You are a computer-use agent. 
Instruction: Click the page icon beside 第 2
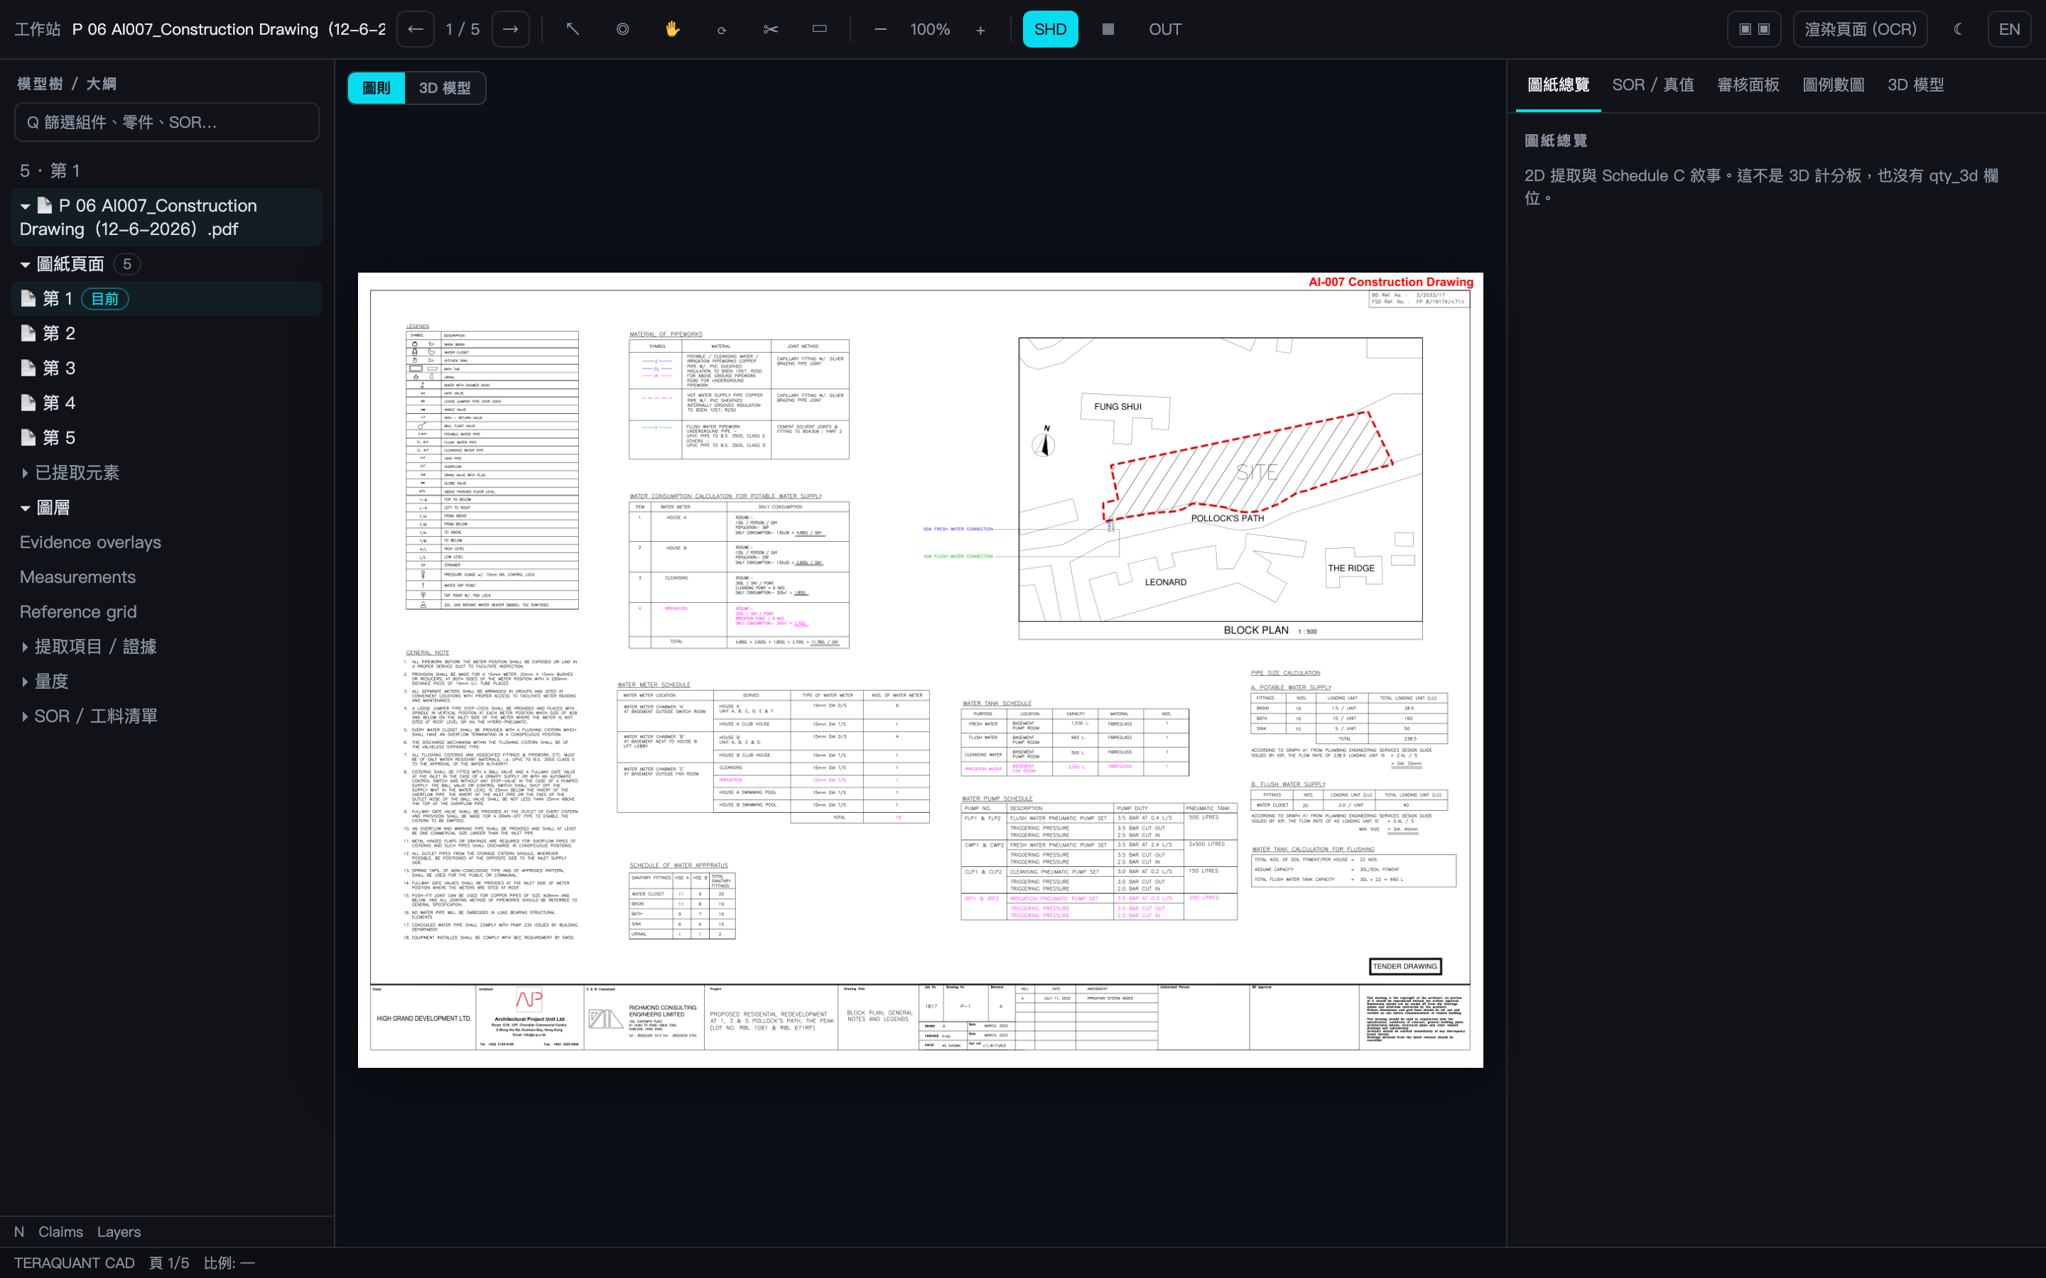point(28,333)
